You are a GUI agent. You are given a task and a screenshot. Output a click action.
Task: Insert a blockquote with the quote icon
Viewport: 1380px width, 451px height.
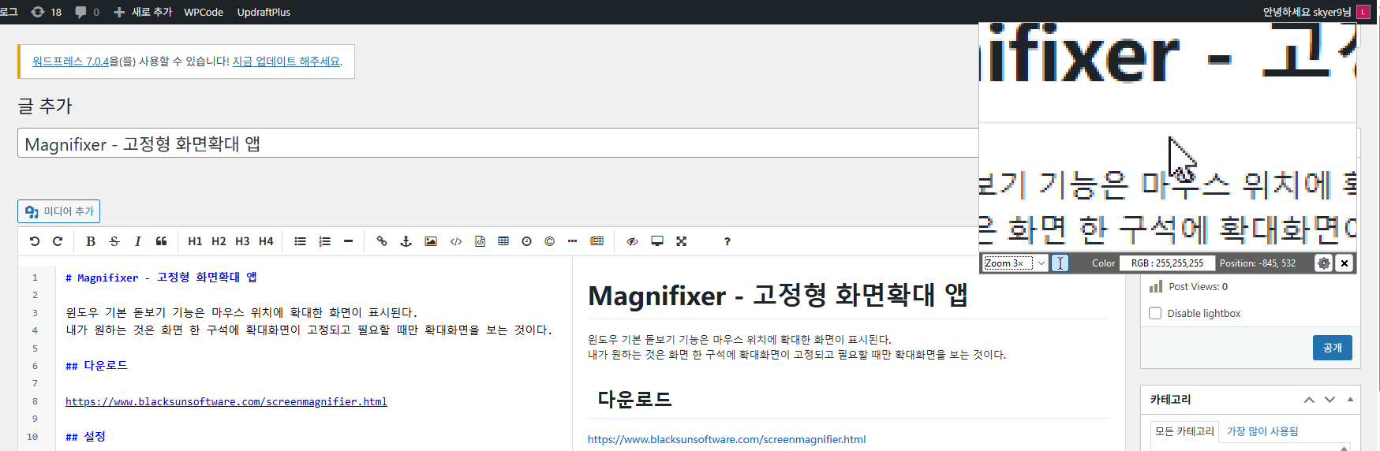[x=161, y=241]
